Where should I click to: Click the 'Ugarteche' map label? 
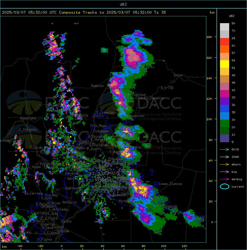tap(73, 189)
